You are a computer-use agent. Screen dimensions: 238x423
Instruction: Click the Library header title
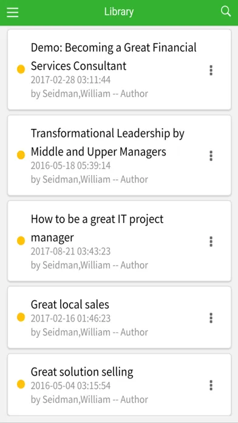click(119, 12)
